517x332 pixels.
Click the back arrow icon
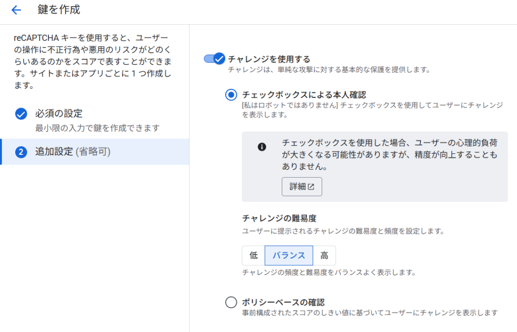pyautogui.click(x=16, y=10)
